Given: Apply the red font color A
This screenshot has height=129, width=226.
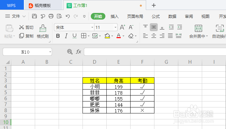Looking at the screenshot, I should tap(119, 36).
